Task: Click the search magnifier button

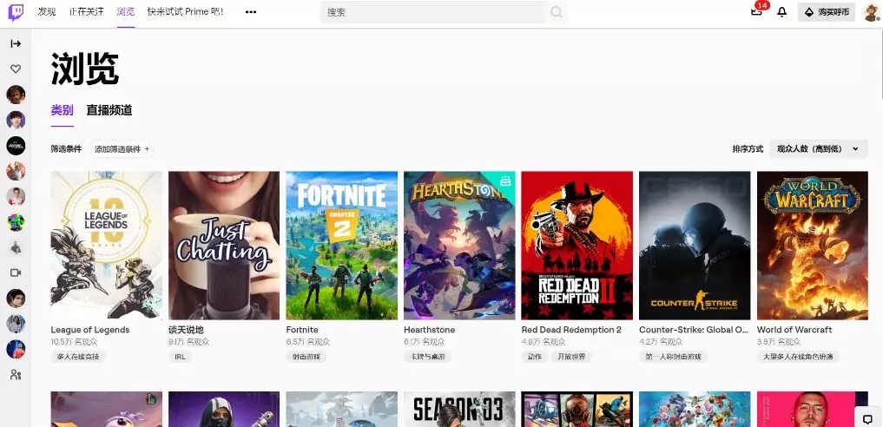Action: tap(557, 12)
